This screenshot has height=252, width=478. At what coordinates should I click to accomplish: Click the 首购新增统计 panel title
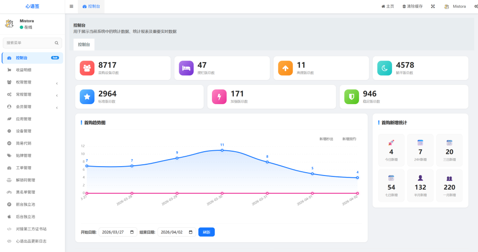[x=394, y=122]
